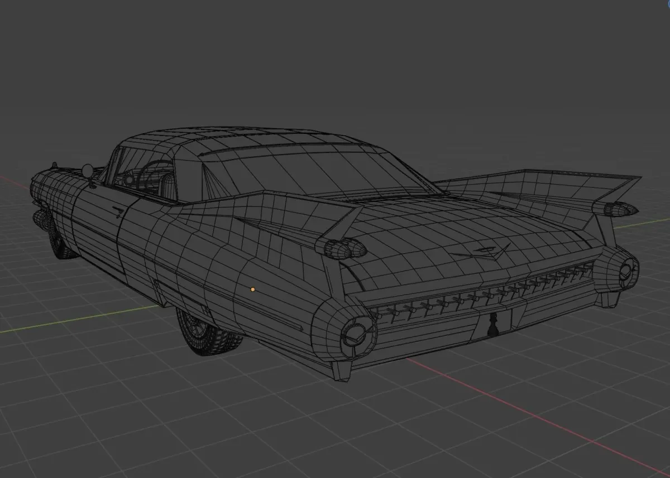The image size is (670, 478).
Task: Click the keyhole on the rear bumper
Action: [493, 325]
